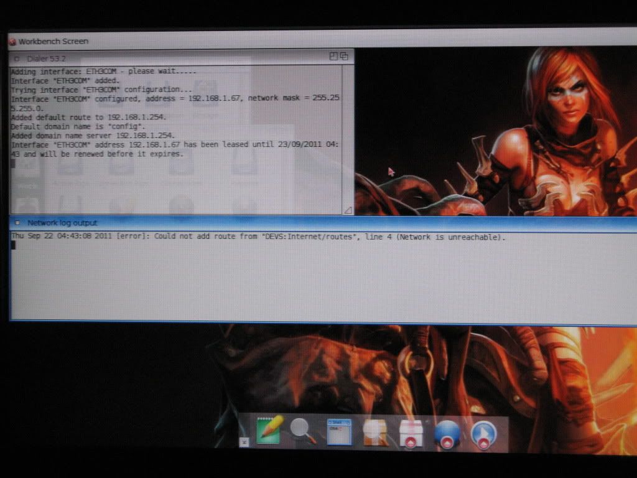
Task: Click the Network log output title bar
Action: 323,223
